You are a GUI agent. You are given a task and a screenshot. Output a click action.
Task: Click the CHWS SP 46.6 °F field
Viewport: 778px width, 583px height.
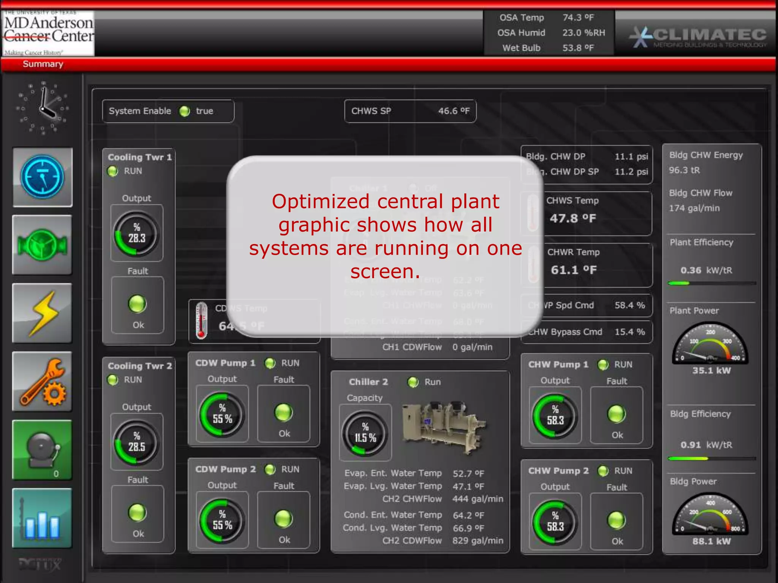410,111
